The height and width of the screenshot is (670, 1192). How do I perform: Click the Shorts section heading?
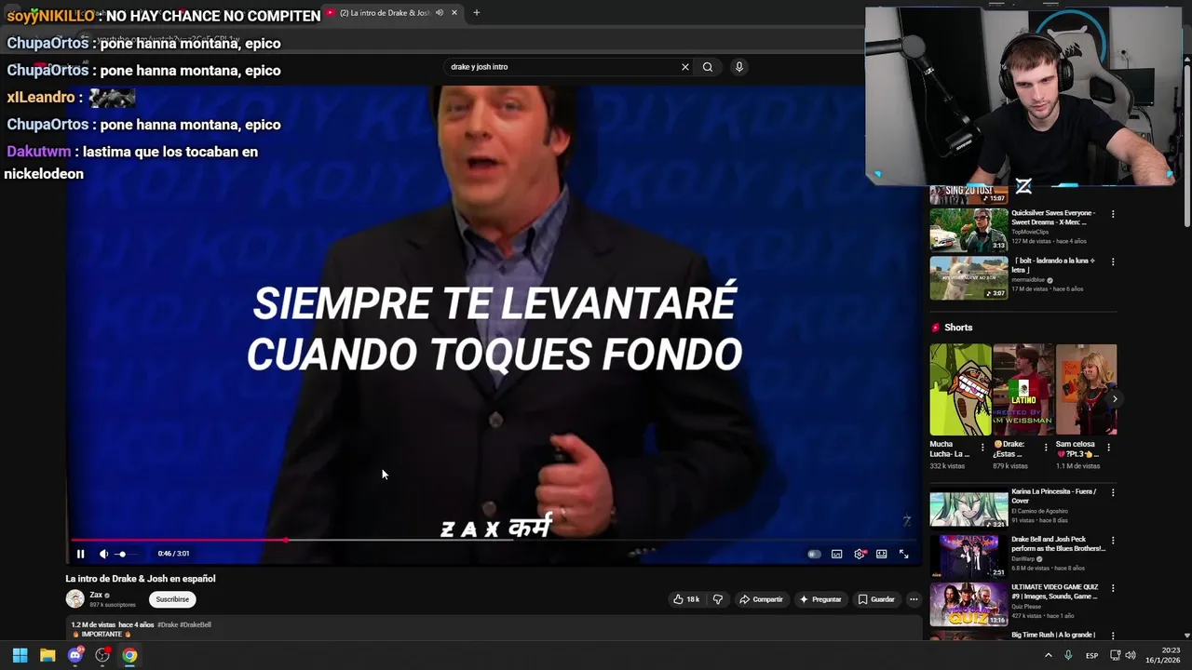click(x=957, y=328)
